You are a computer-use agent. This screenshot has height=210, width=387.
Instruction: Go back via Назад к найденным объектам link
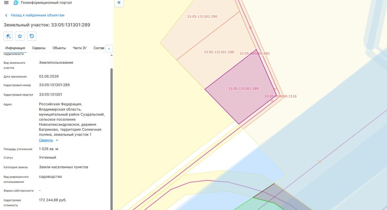point(38,15)
